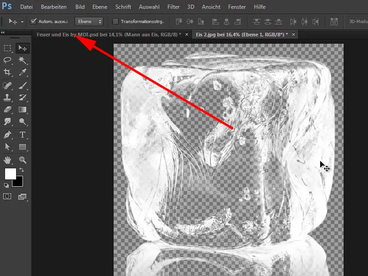Open the Filter menu

point(173,7)
